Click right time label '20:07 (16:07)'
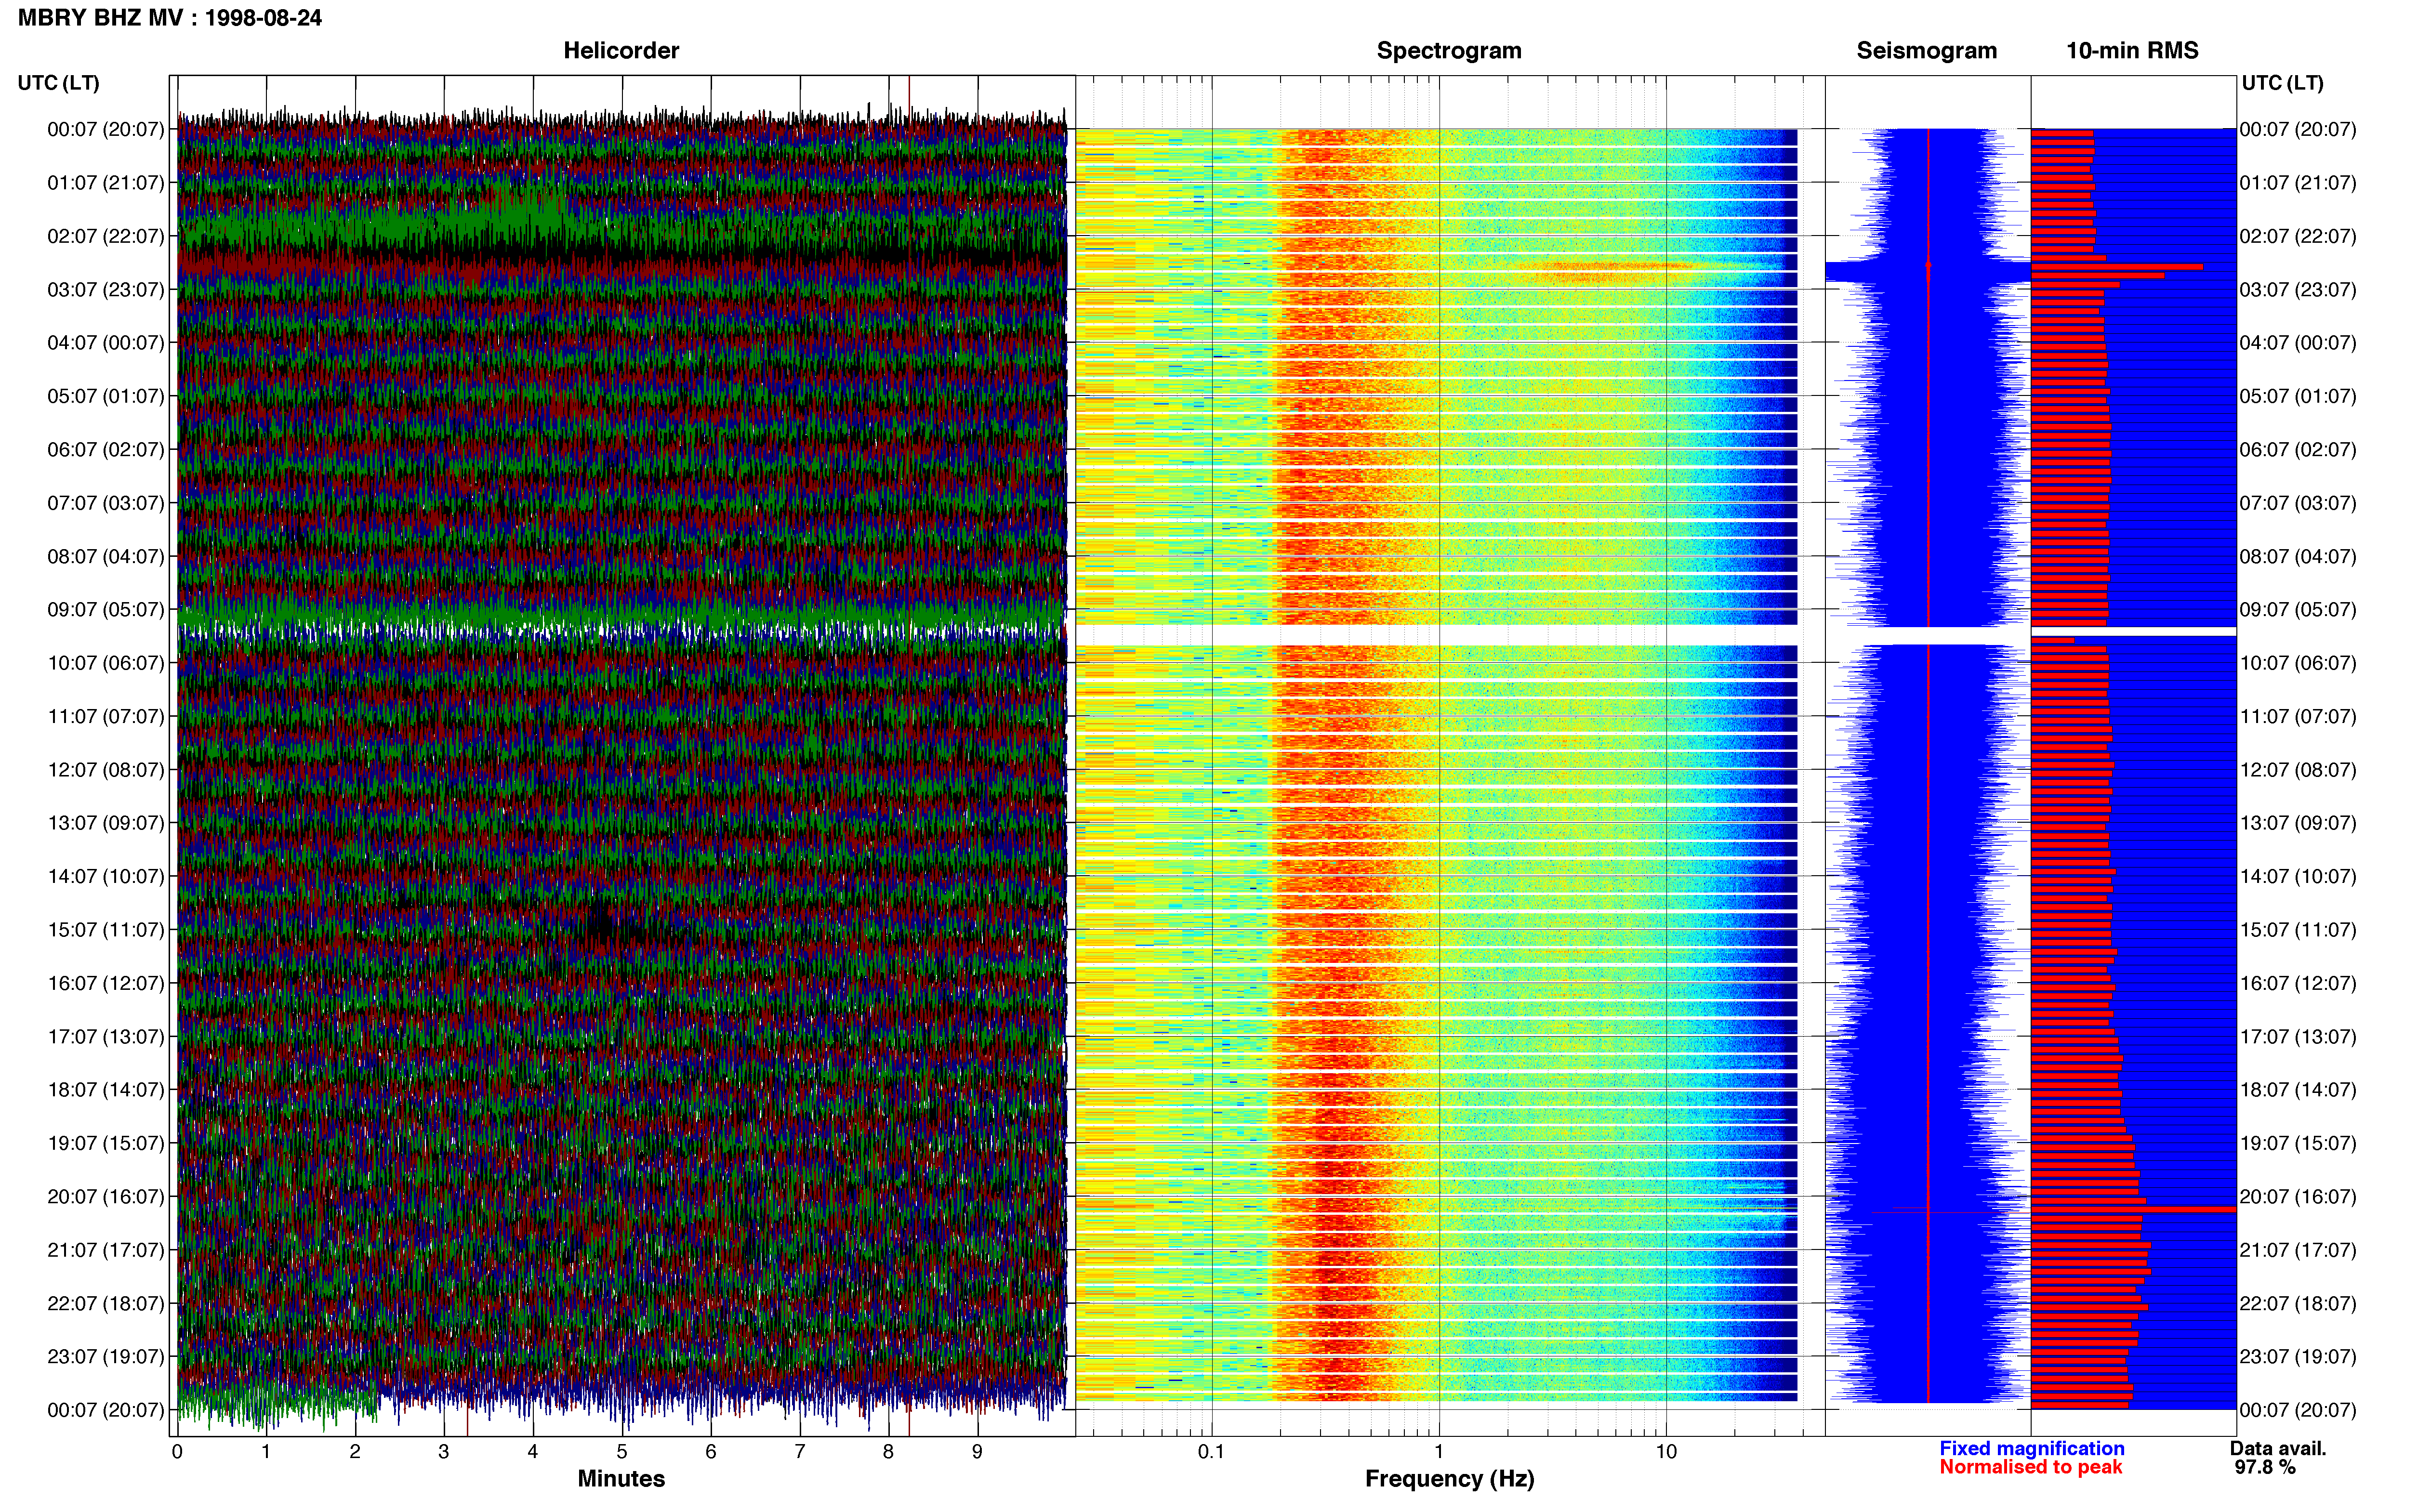 coord(2298,1197)
